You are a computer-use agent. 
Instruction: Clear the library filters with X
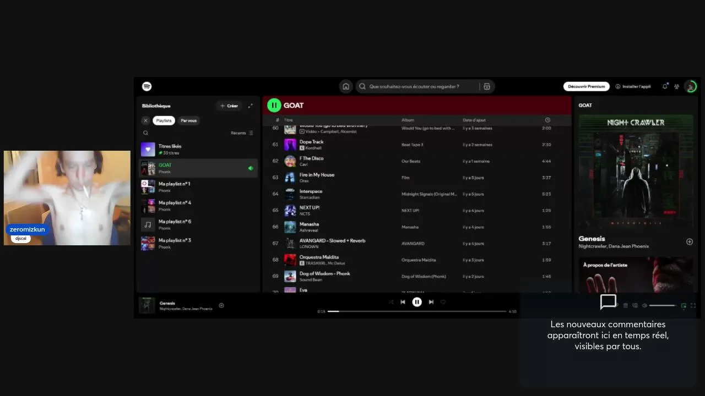(146, 120)
